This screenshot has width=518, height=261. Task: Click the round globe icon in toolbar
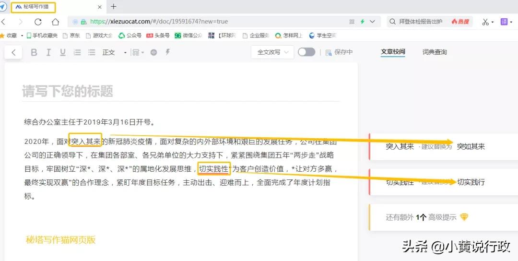(x=153, y=52)
